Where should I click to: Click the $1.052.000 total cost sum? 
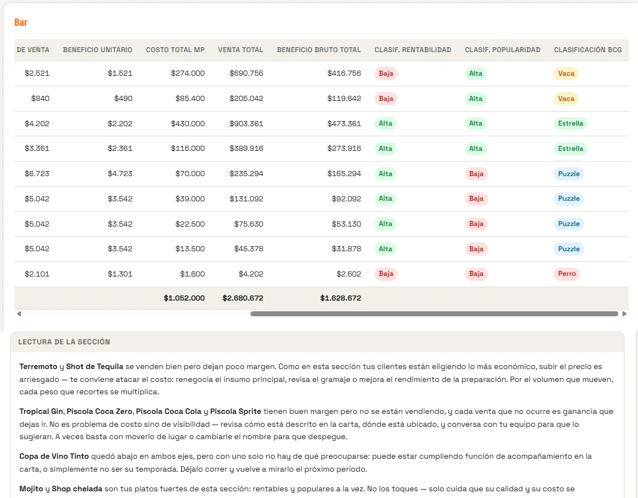tap(184, 298)
